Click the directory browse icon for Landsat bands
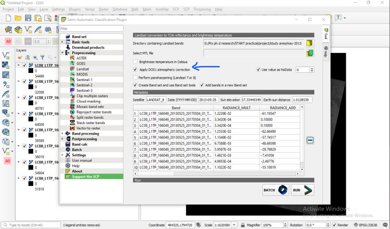The height and width of the screenshot is (229, 390). (310, 43)
